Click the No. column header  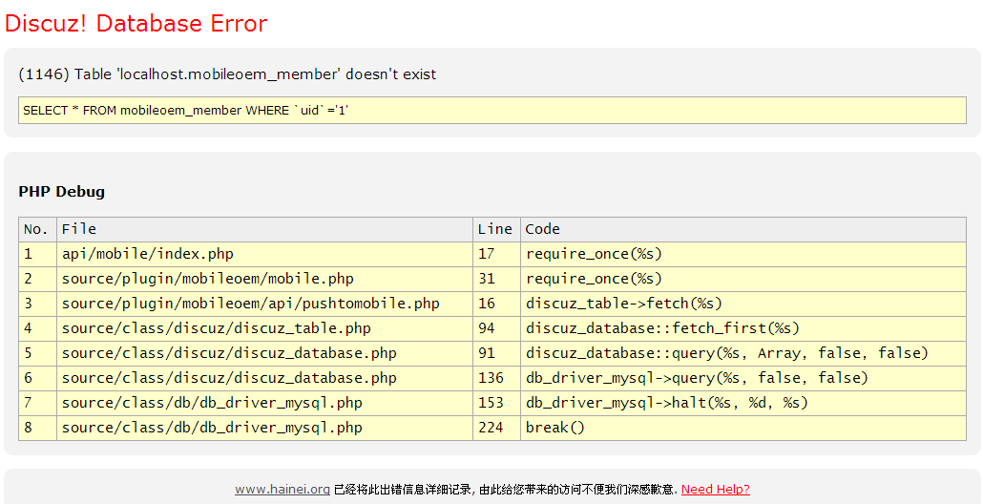pyautogui.click(x=37, y=229)
